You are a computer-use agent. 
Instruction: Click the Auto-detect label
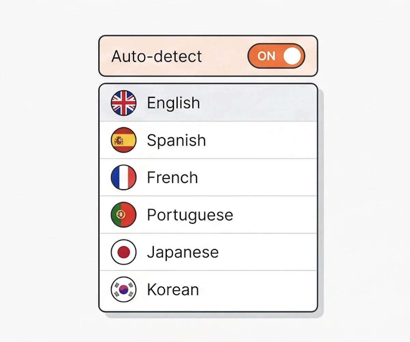pyautogui.click(x=156, y=56)
